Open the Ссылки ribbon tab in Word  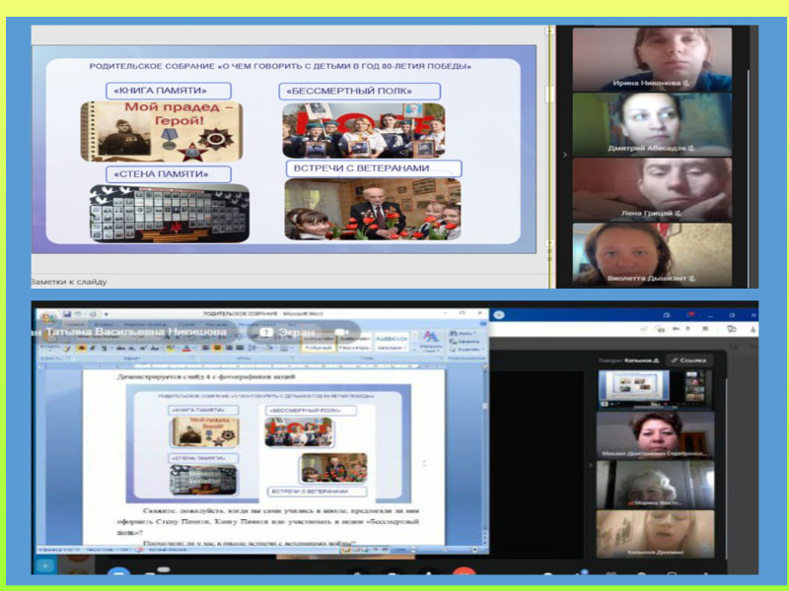(187, 325)
